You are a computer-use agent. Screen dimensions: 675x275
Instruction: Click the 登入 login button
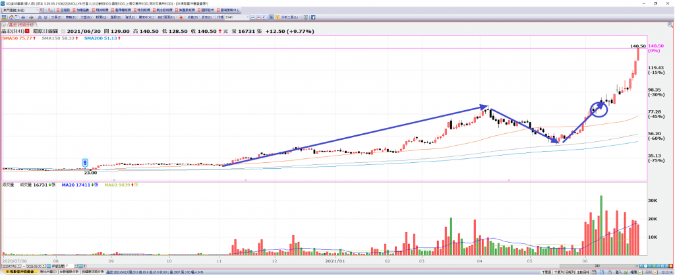[x=618, y=272]
